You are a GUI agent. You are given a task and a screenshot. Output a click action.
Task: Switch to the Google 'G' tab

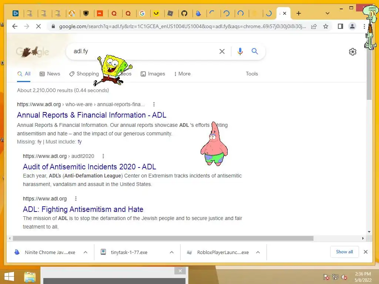click(142, 13)
